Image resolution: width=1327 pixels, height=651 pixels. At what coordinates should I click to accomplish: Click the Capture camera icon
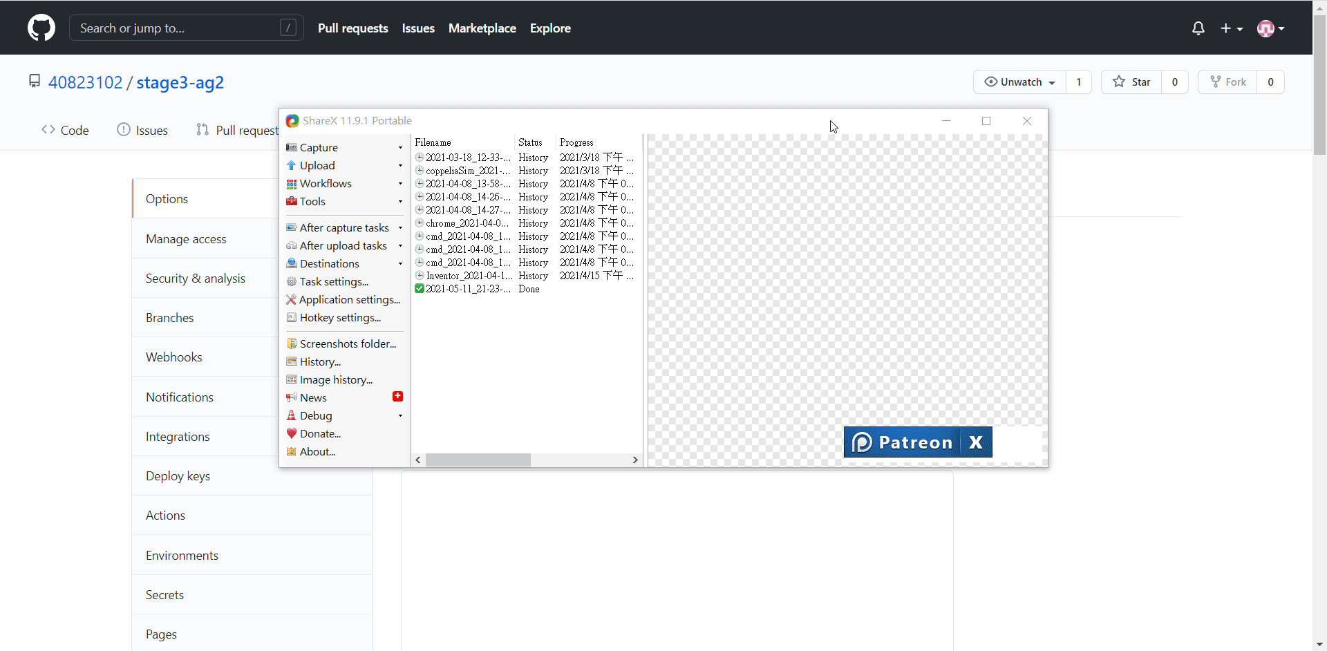pos(292,147)
